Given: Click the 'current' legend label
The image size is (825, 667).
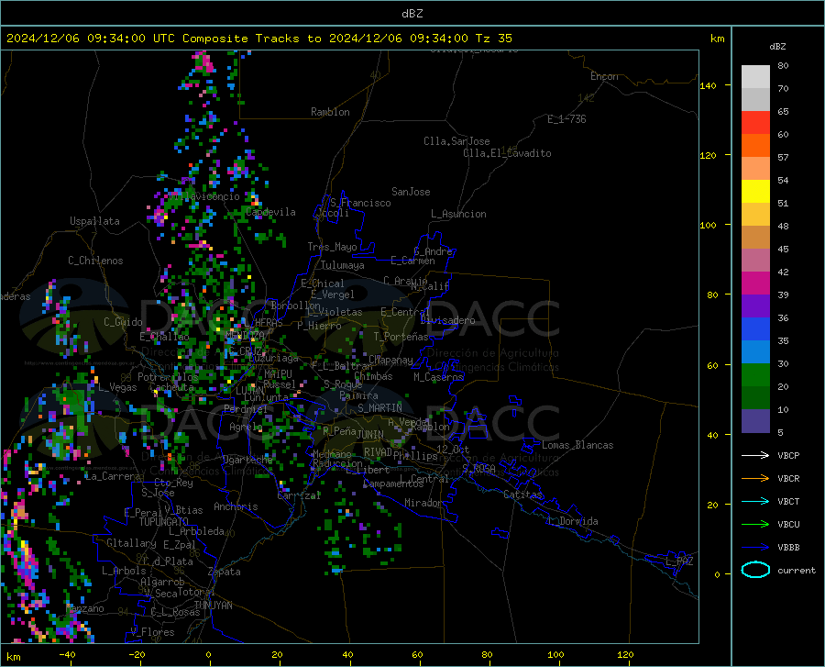Looking at the screenshot, I should point(797,570).
